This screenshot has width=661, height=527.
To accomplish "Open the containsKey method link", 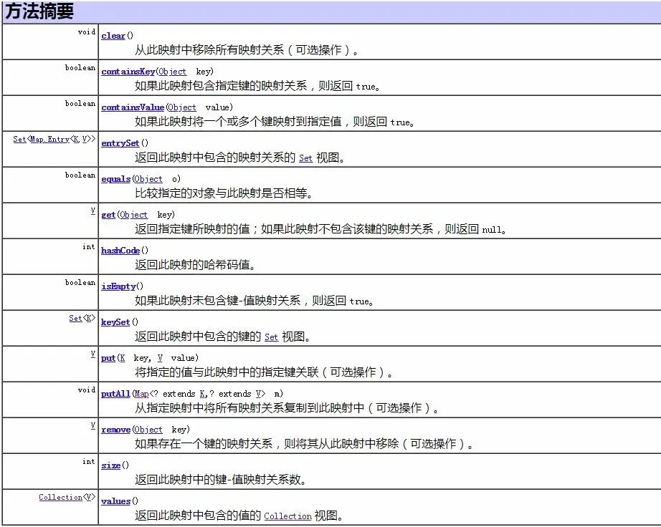I will pos(128,72).
